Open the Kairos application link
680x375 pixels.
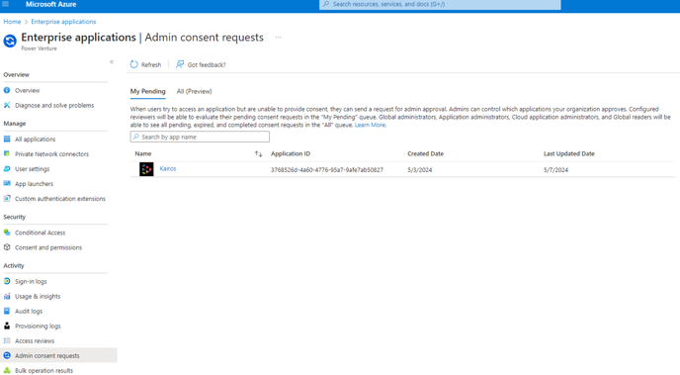click(x=168, y=168)
